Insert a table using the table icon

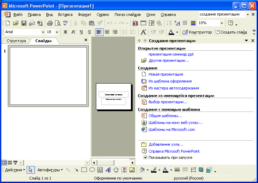(x=143, y=23)
